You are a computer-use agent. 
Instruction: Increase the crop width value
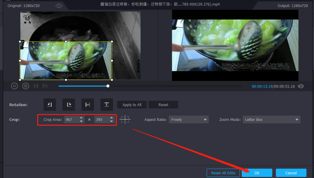pos(81,118)
